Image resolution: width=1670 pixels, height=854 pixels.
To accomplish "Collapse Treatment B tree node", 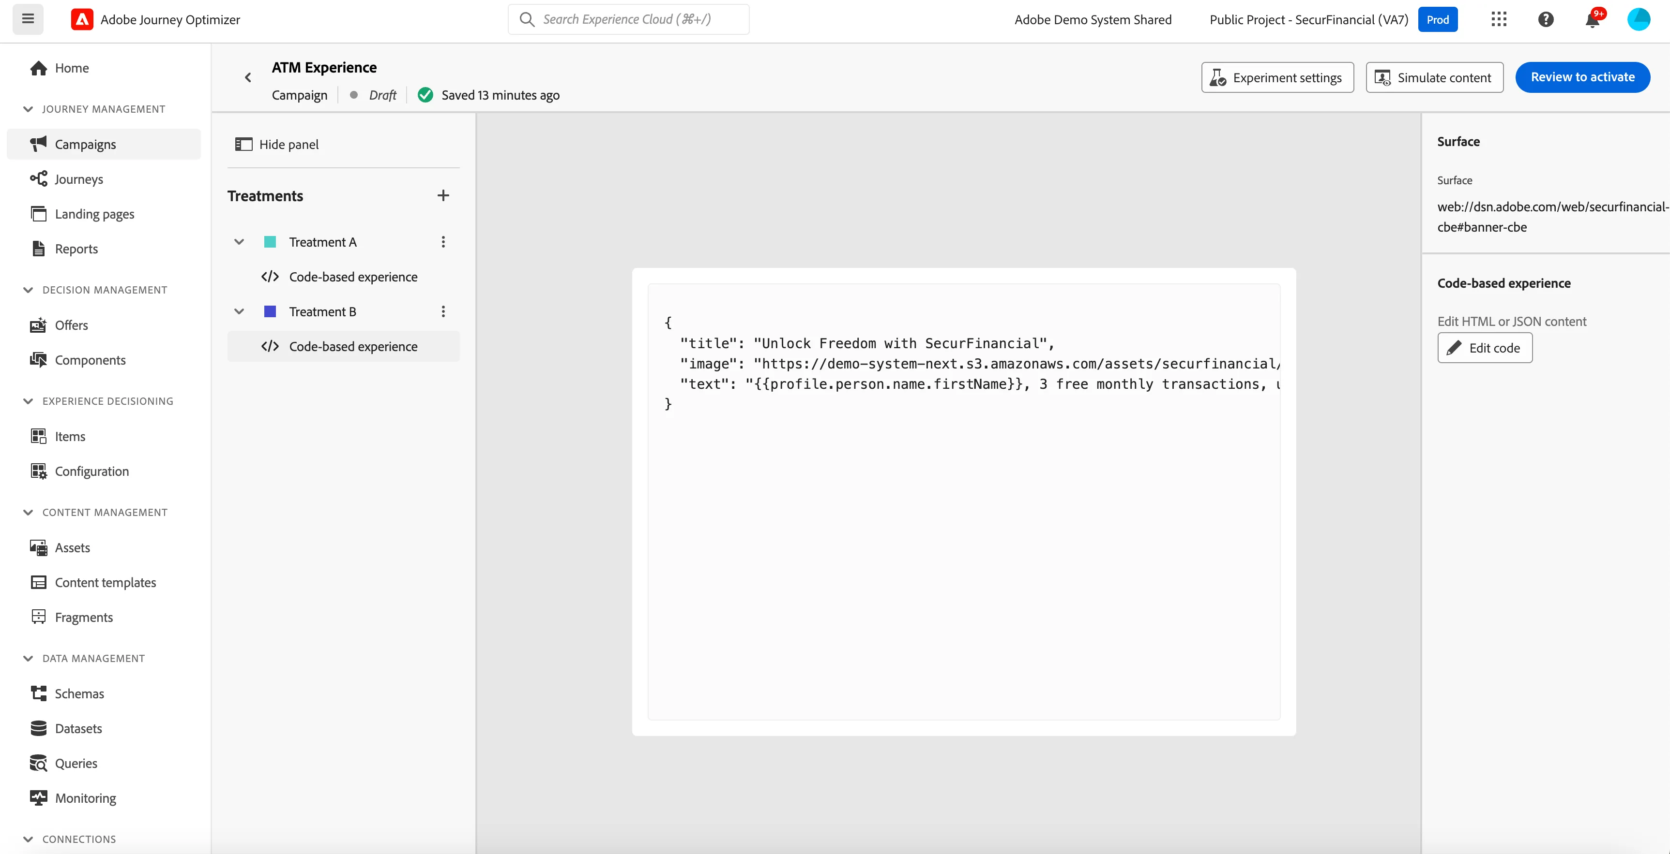I will pyautogui.click(x=239, y=311).
